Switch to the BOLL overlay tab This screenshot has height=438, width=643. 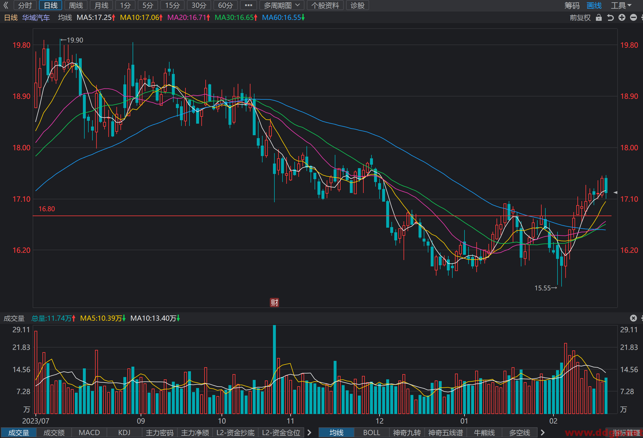click(x=371, y=433)
